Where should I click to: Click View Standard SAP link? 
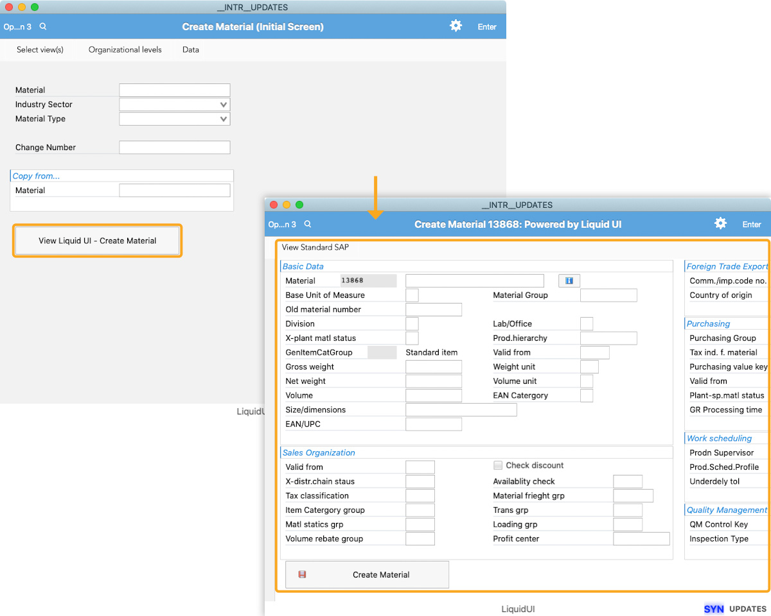(315, 247)
